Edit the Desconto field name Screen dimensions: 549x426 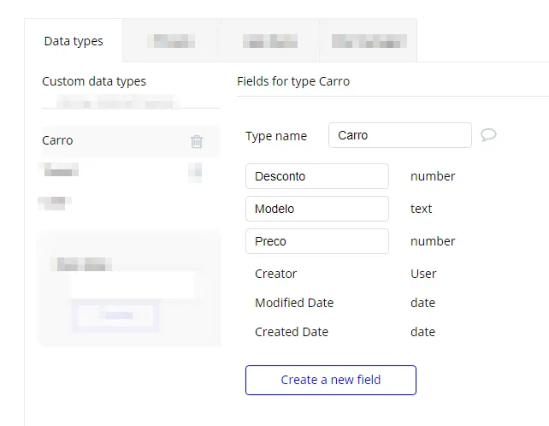pos(316,176)
